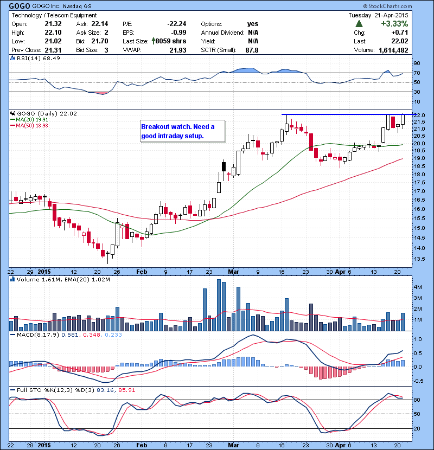Select the green MA(20) legend swatch

click(x=12, y=120)
